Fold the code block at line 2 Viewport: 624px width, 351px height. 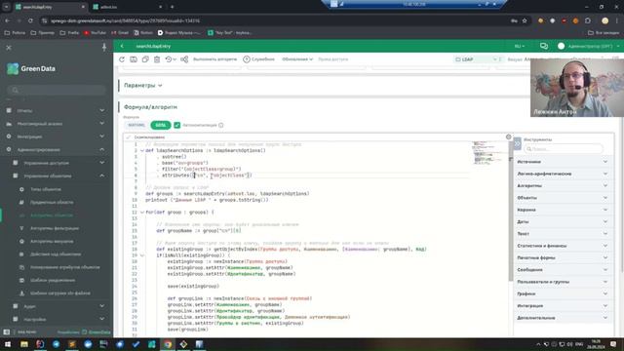(142, 151)
